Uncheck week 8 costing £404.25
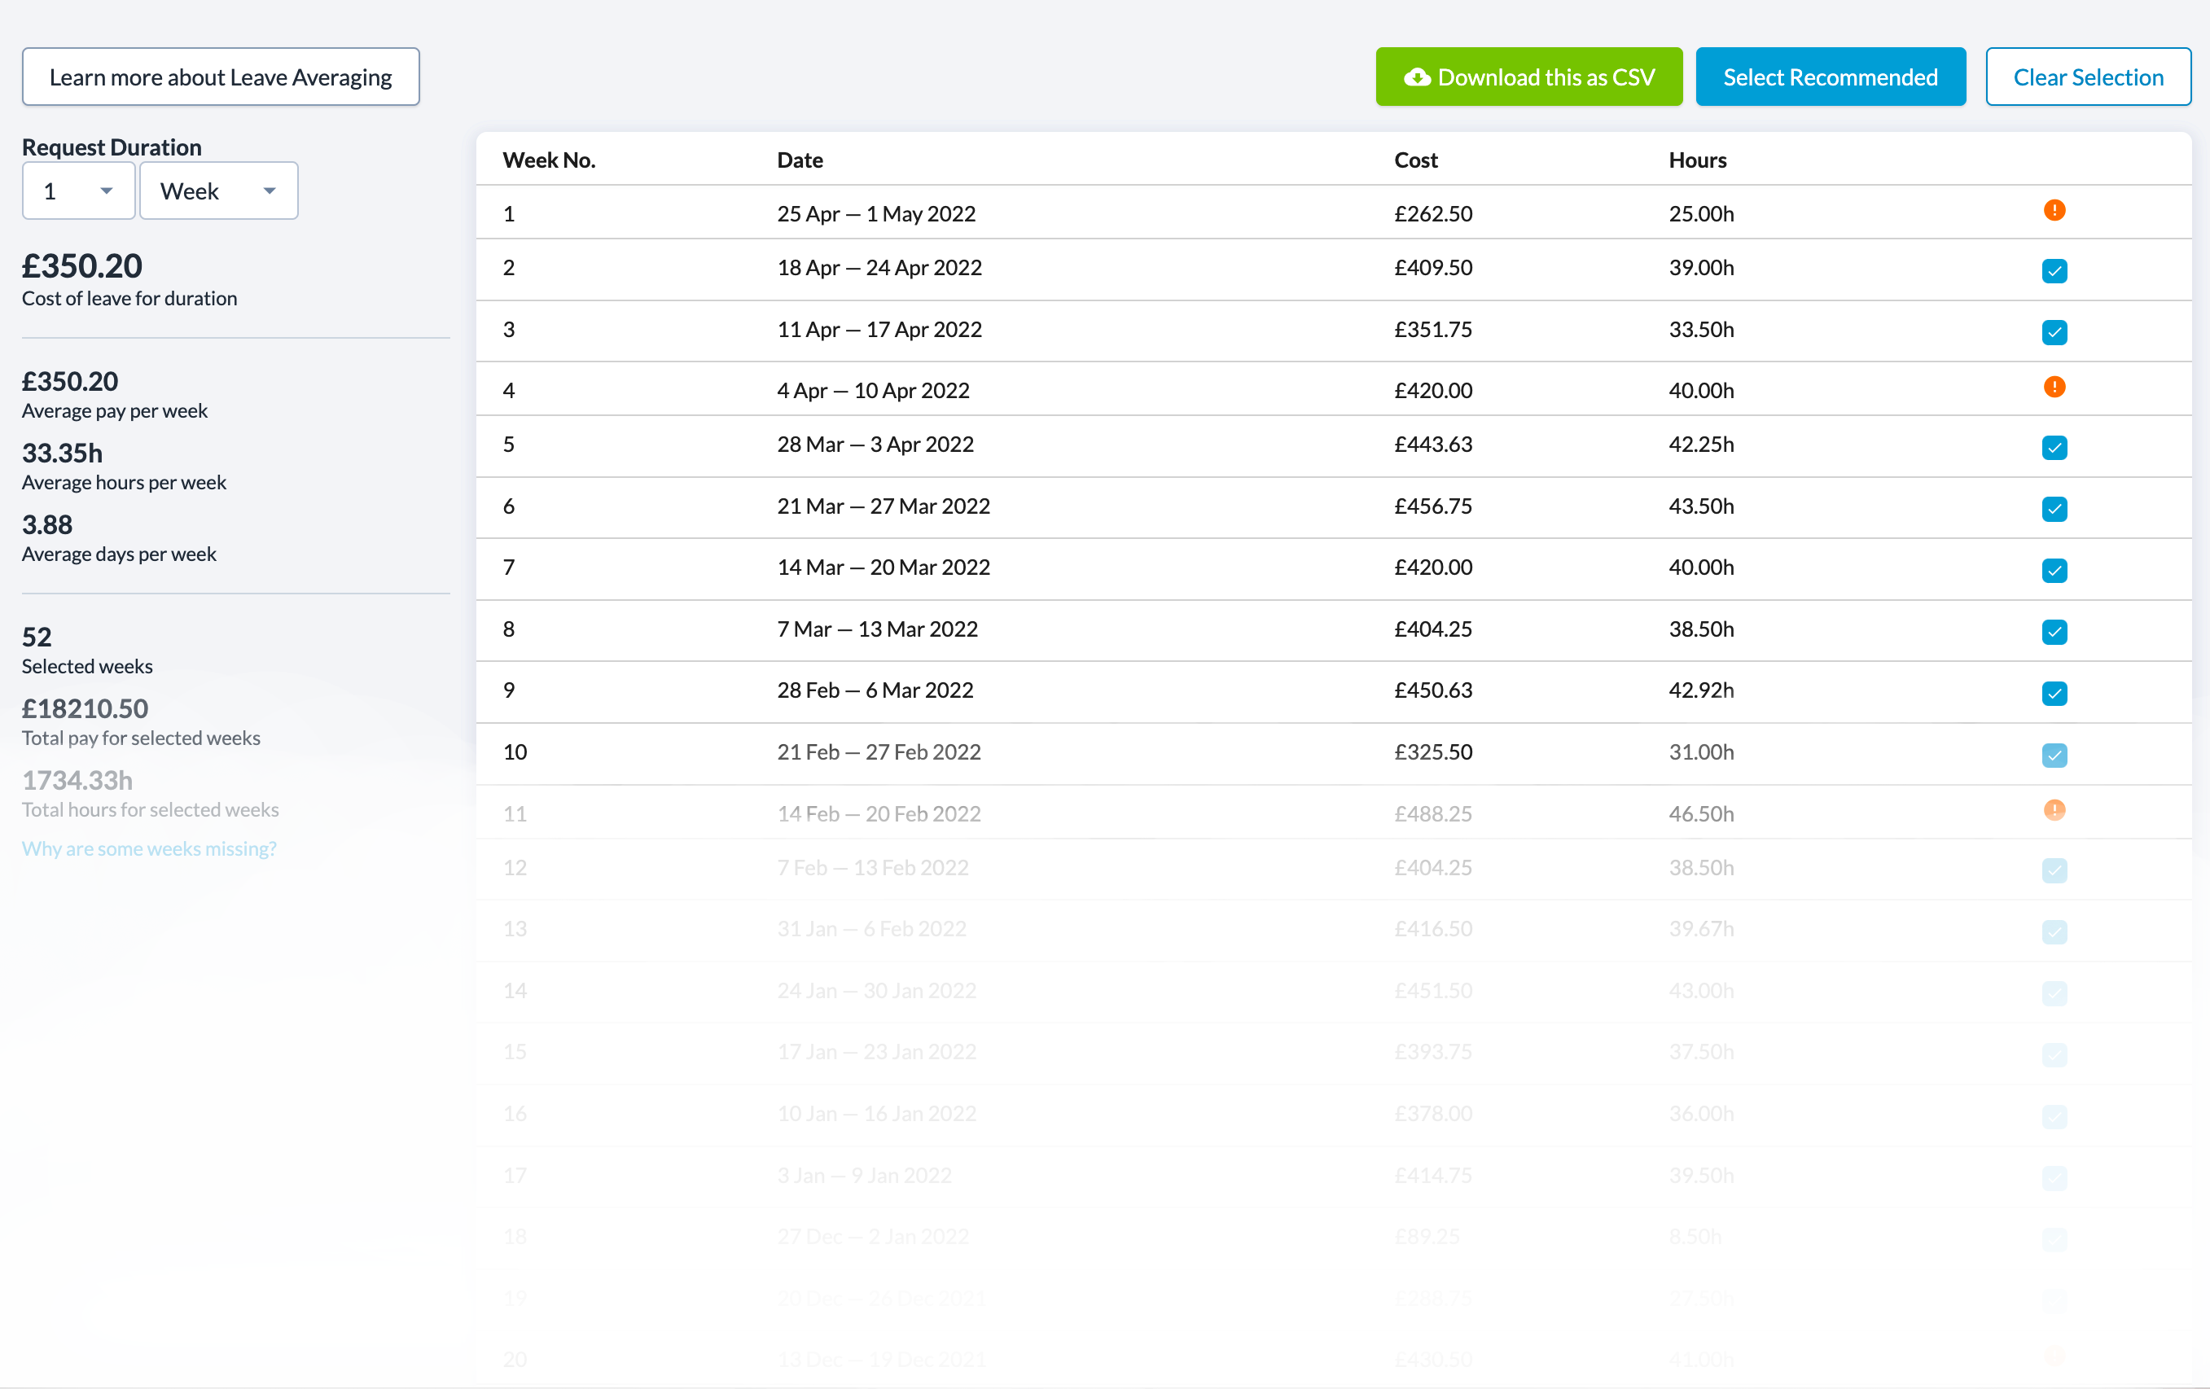 click(x=2054, y=632)
